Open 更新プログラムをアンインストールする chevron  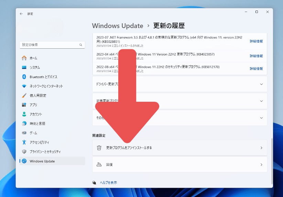click(x=261, y=148)
